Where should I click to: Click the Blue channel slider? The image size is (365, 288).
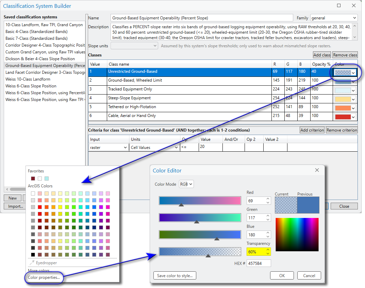point(200,235)
